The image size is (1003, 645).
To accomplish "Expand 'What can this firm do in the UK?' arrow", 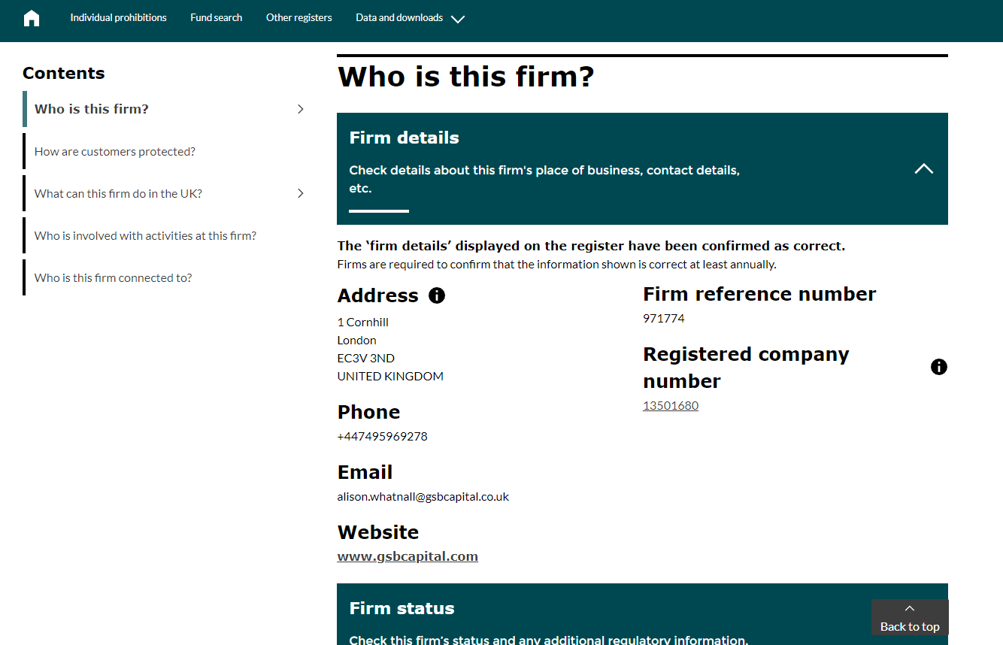I will tap(301, 193).
